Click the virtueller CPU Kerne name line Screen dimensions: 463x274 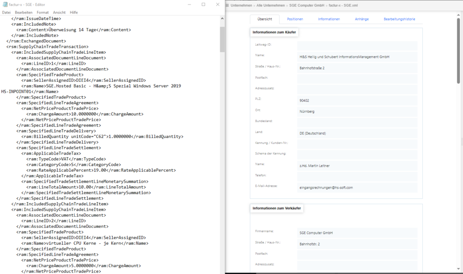point(85,243)
